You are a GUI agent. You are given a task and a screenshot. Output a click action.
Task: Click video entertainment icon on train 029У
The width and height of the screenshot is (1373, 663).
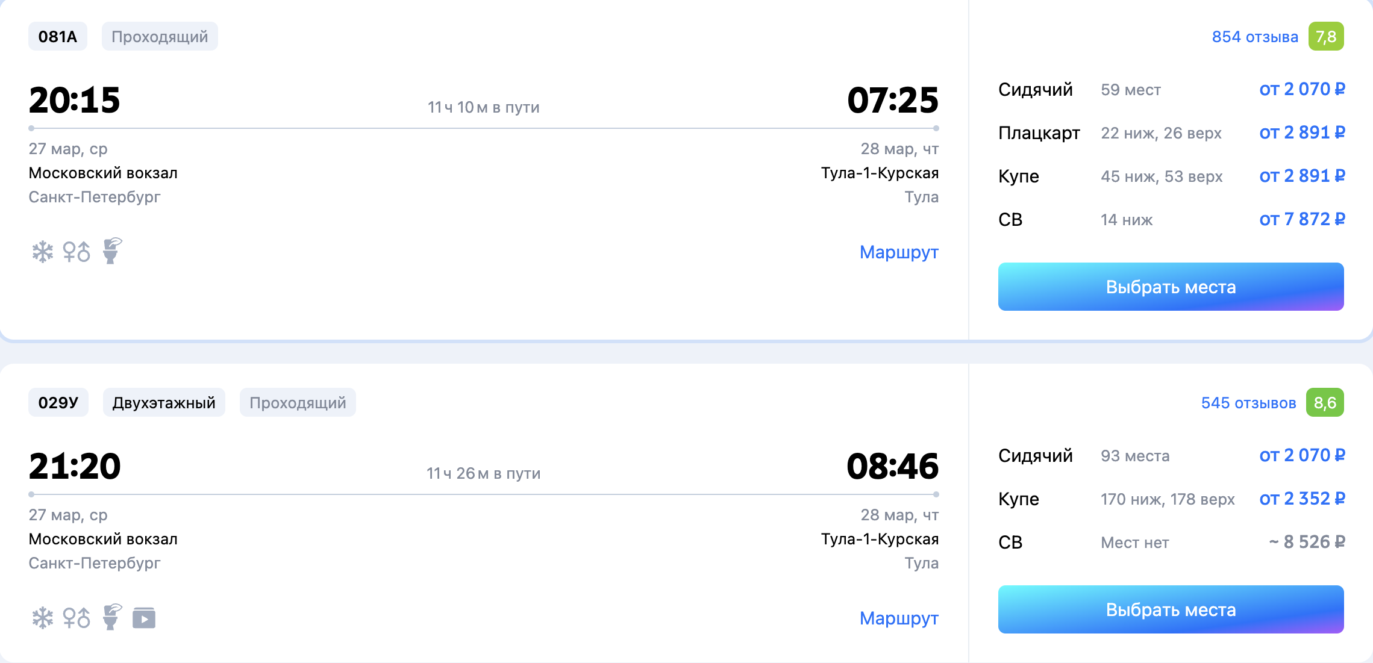click(144, 618)
